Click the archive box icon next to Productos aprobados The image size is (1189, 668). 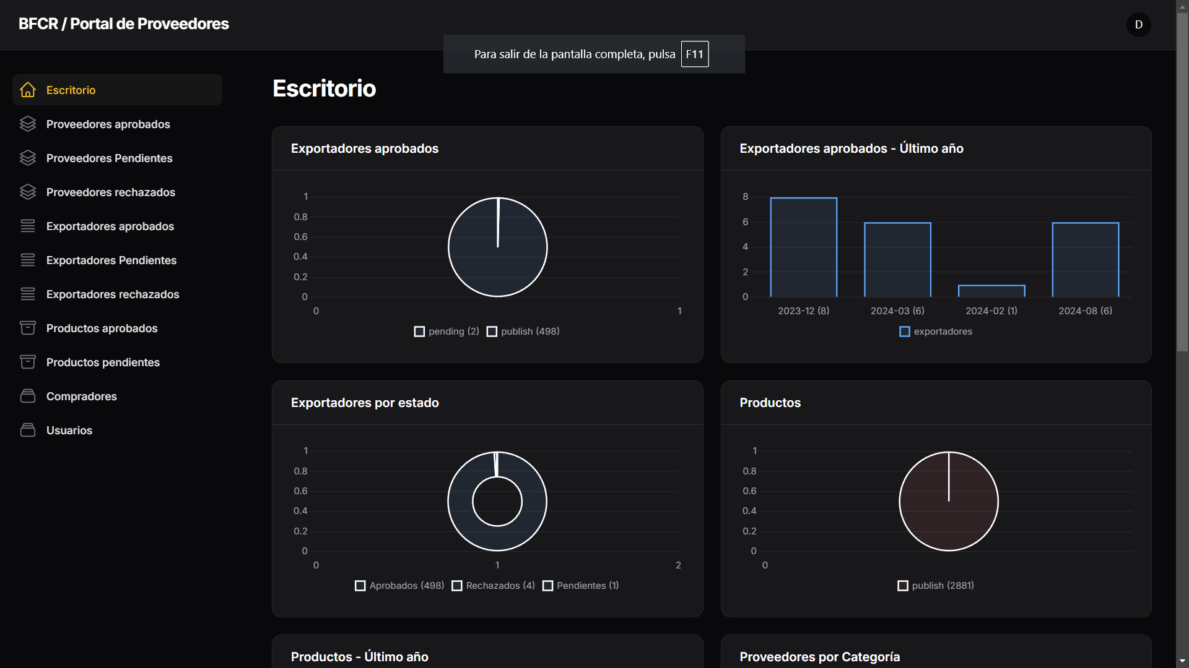(x=28, y=328)
